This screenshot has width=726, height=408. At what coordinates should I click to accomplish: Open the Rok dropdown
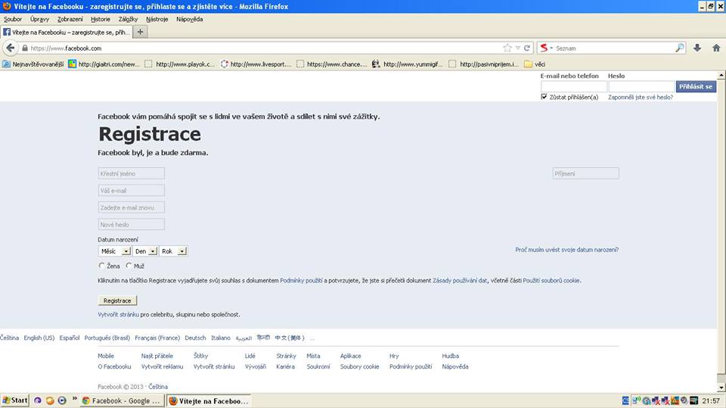(173, 251)
